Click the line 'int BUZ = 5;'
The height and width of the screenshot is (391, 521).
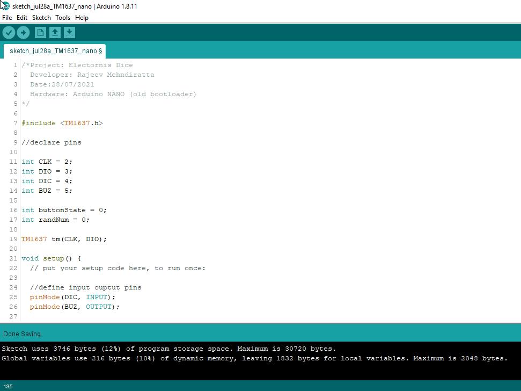click(x=47, y=191)
